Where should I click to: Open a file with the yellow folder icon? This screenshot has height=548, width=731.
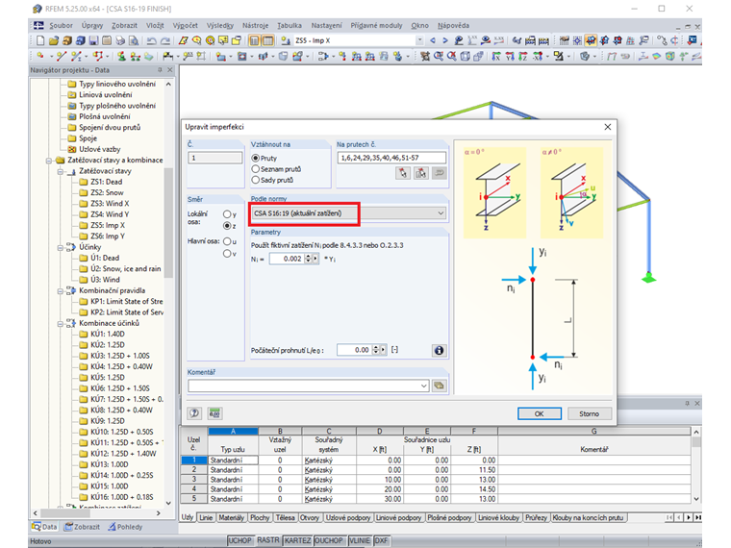[54, 40]
